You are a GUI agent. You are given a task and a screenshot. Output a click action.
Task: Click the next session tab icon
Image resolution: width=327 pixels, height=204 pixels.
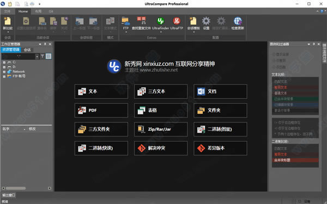click(93, 21)
